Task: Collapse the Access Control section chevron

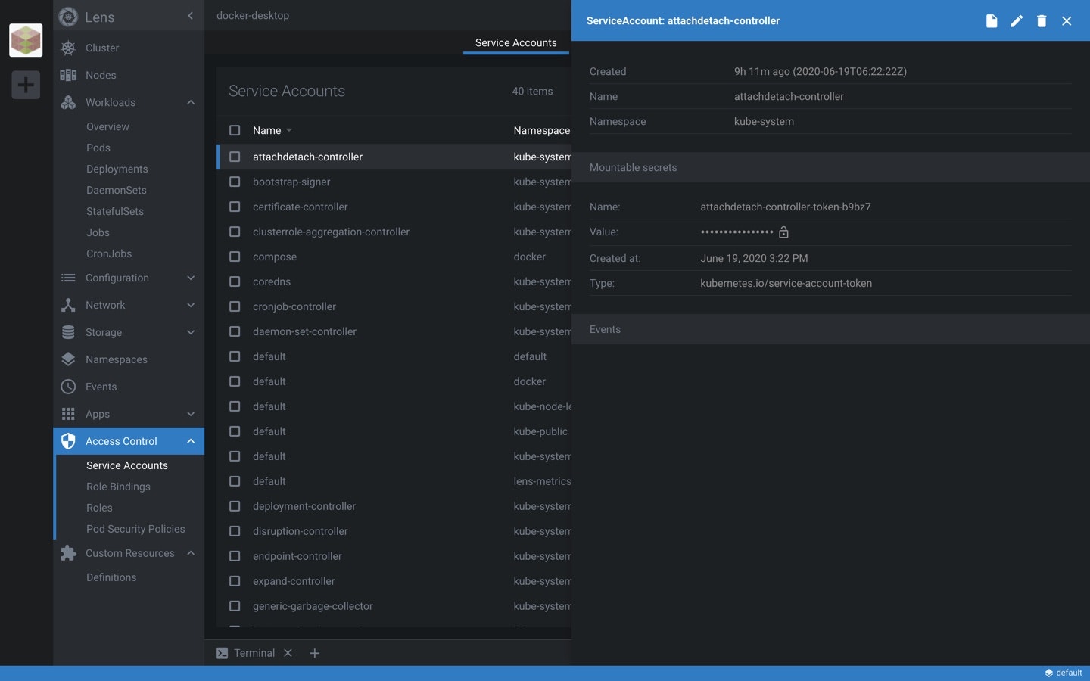Action: [191, 441]
